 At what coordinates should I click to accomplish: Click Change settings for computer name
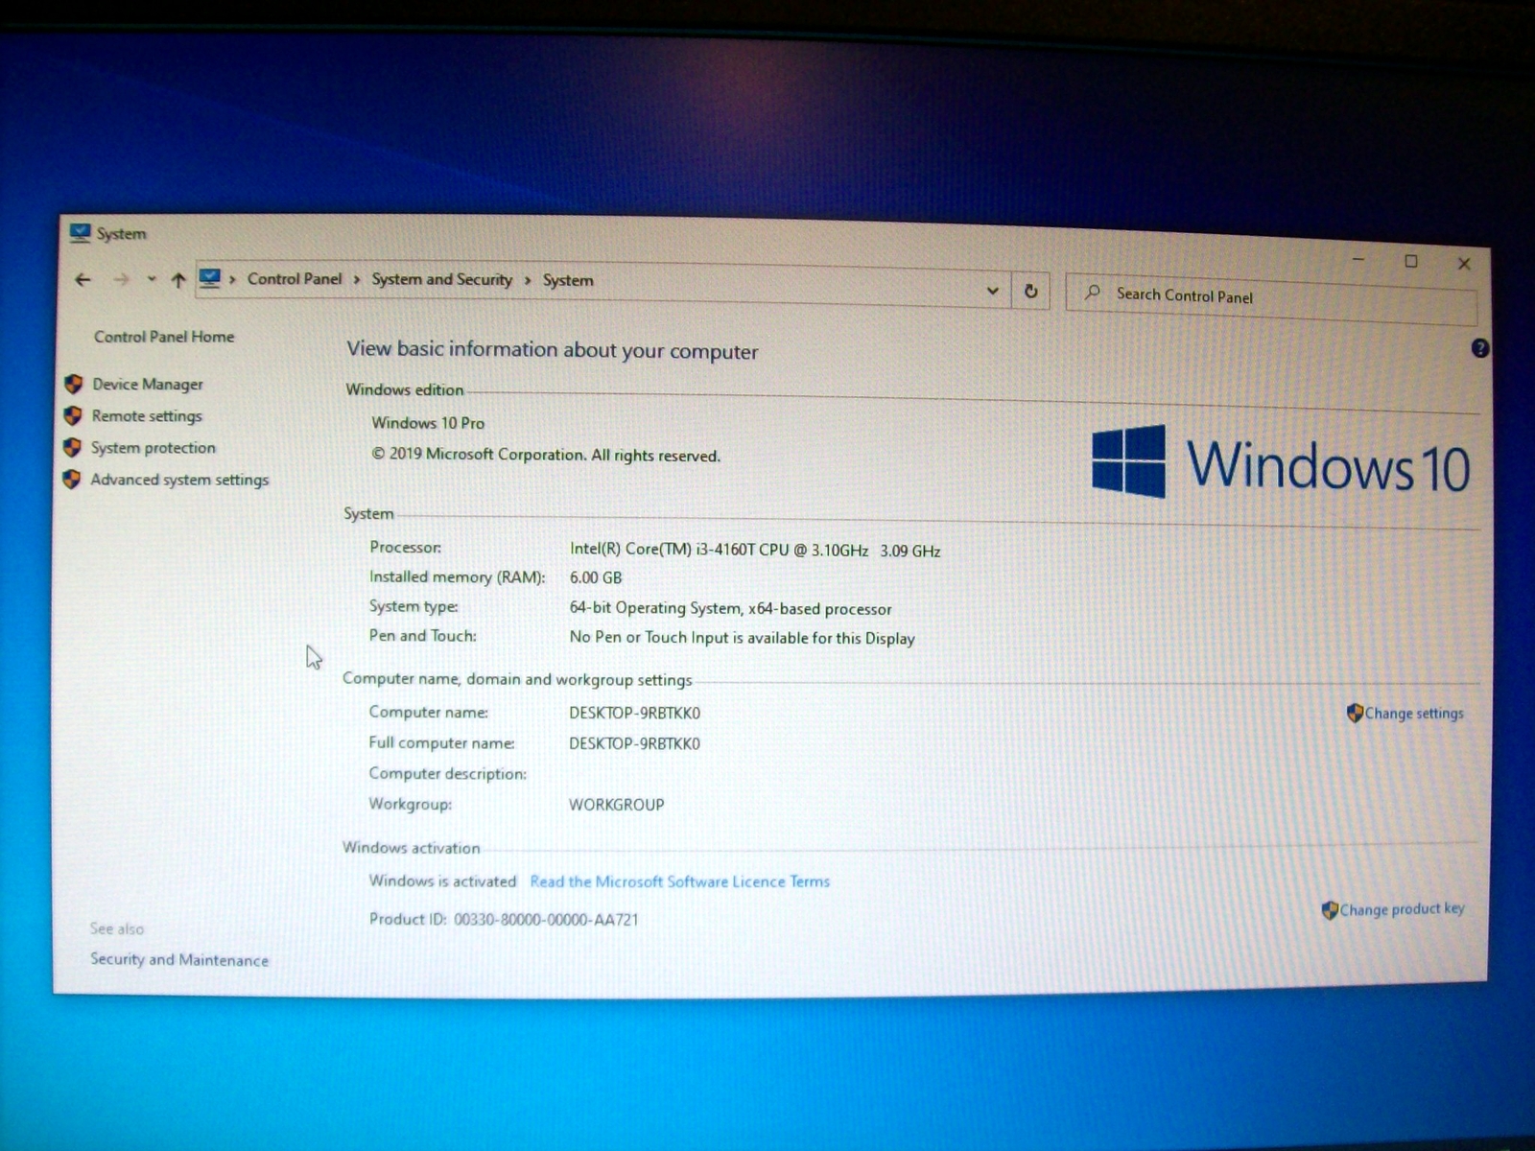coord(1413,714)
